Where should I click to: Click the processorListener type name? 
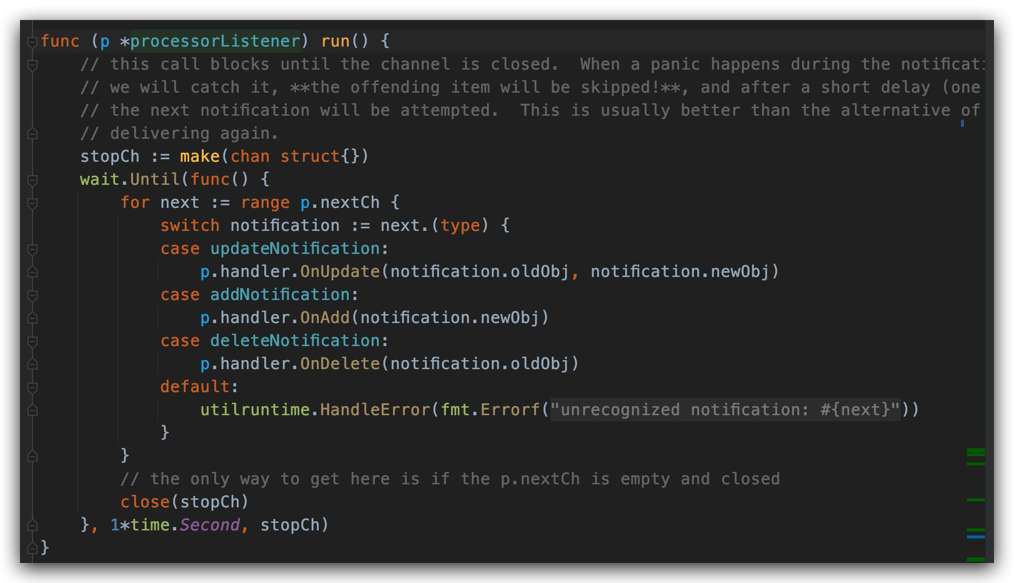[215, 41]
